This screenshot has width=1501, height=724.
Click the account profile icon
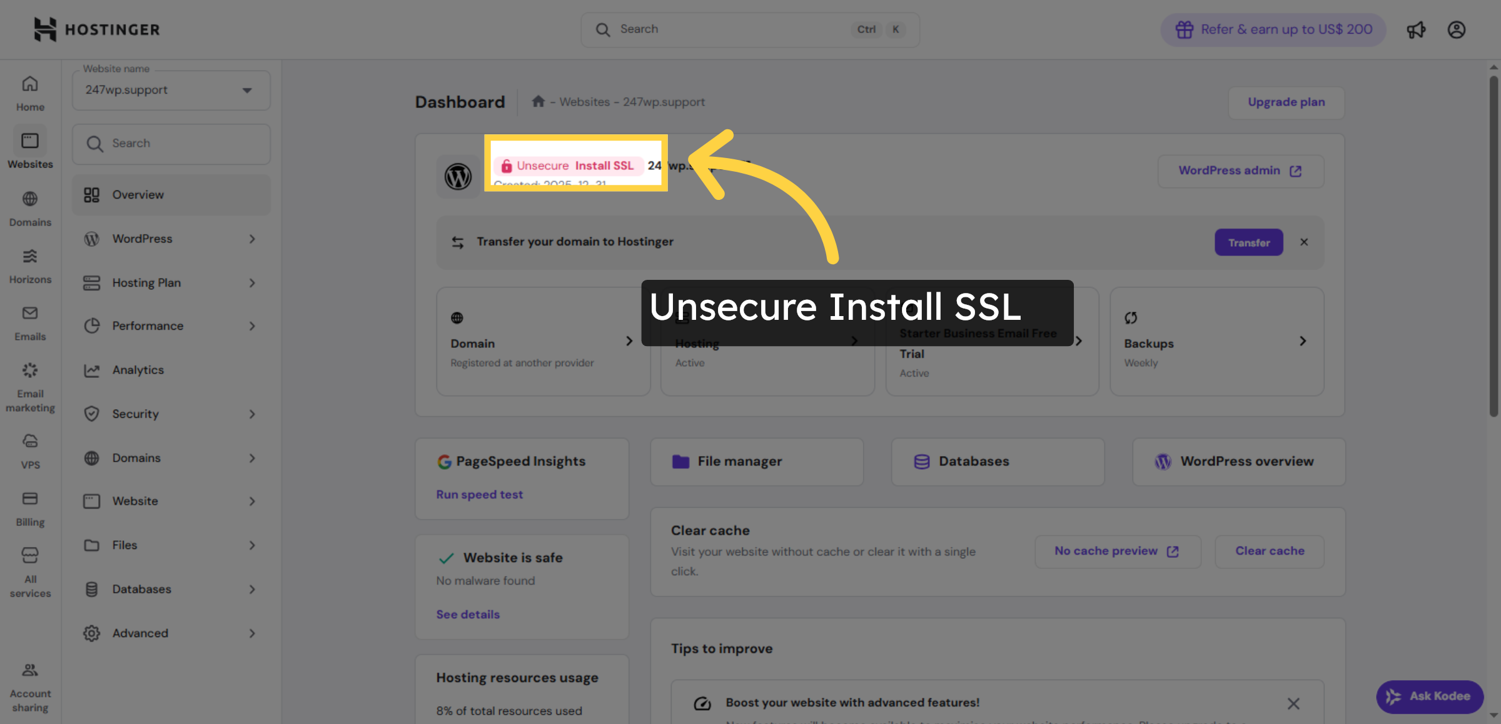click(x=1456, y=29)
